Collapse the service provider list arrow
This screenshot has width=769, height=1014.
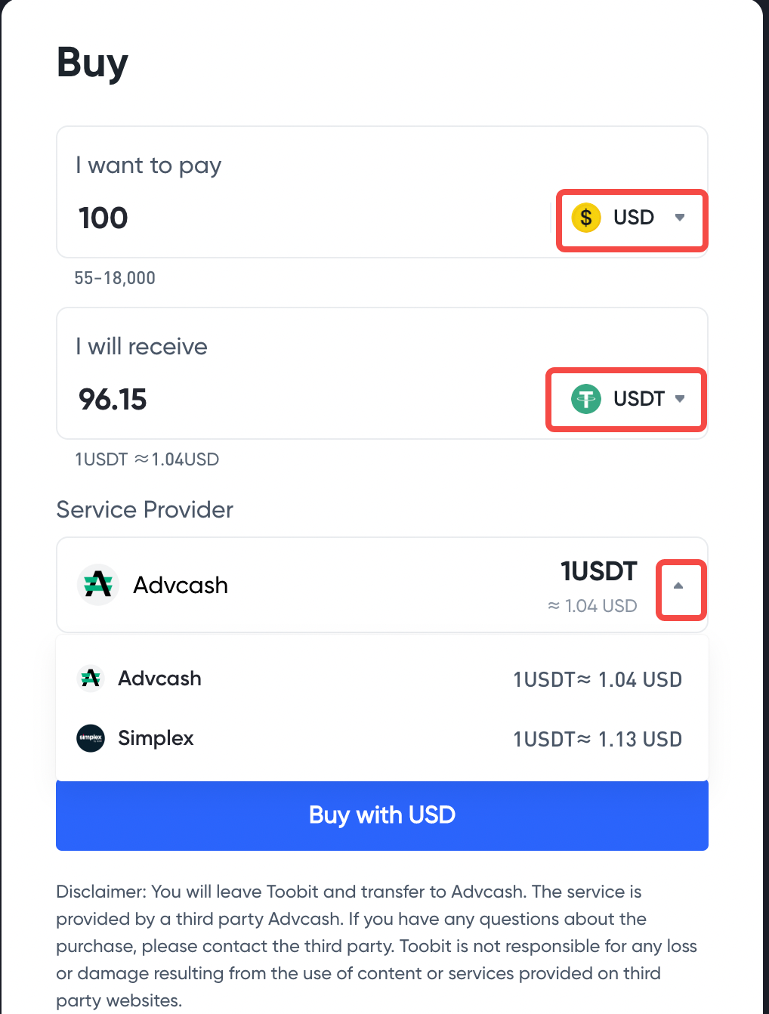pos(678,586)
